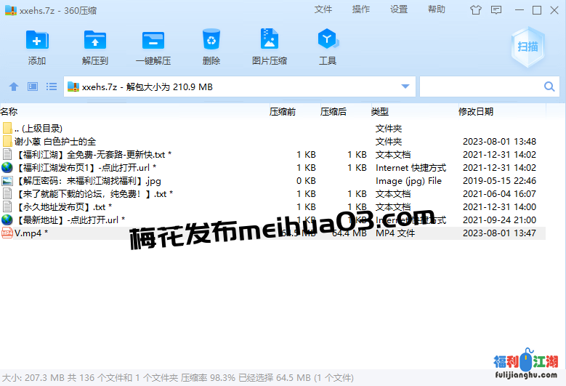Click the search magnifier icon
566x386 pixels.
549,87
